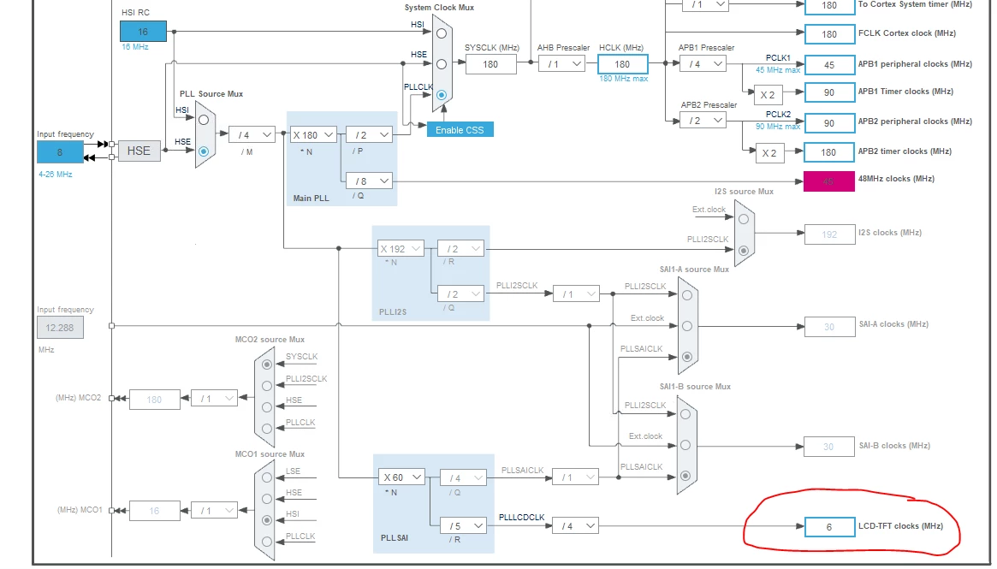997x569 pixels.
Task: Select PLLSAICLK in SAI1-B source Mux
Action: (x=685, y=476)
